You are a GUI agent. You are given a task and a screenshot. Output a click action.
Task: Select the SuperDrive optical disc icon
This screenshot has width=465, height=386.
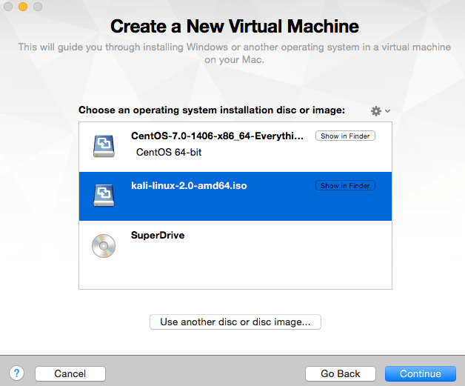coord(104,245)
